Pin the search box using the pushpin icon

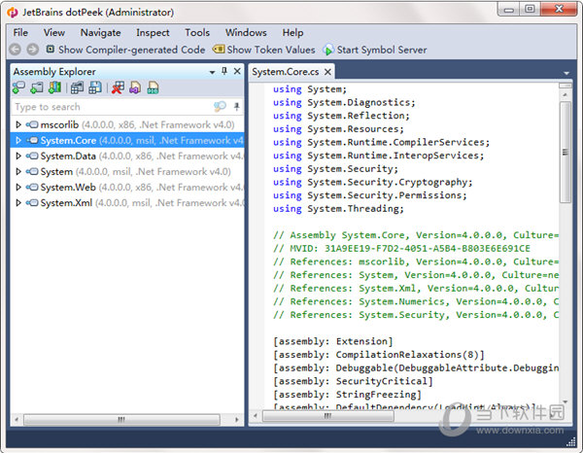pos(236,107)
